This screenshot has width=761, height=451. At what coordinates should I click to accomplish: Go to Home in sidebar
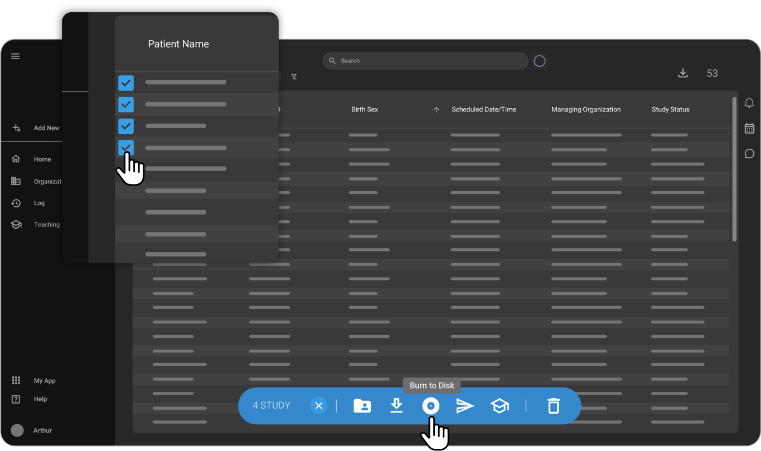tap(42, 159)
